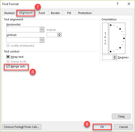Click the Clear button

tap(121, 116)
